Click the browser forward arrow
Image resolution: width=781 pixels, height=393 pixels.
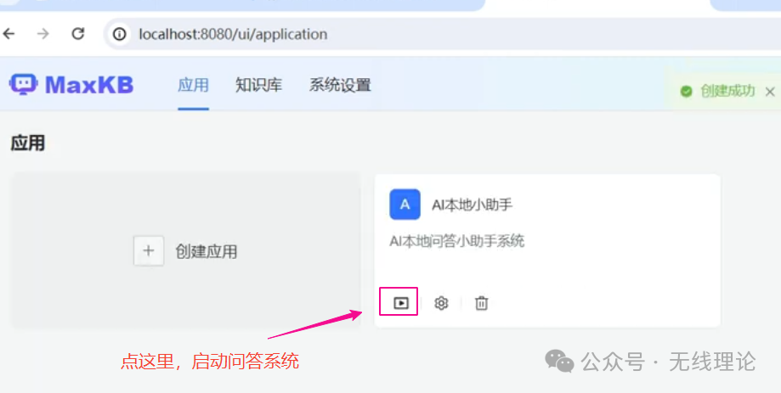(43, 34)
